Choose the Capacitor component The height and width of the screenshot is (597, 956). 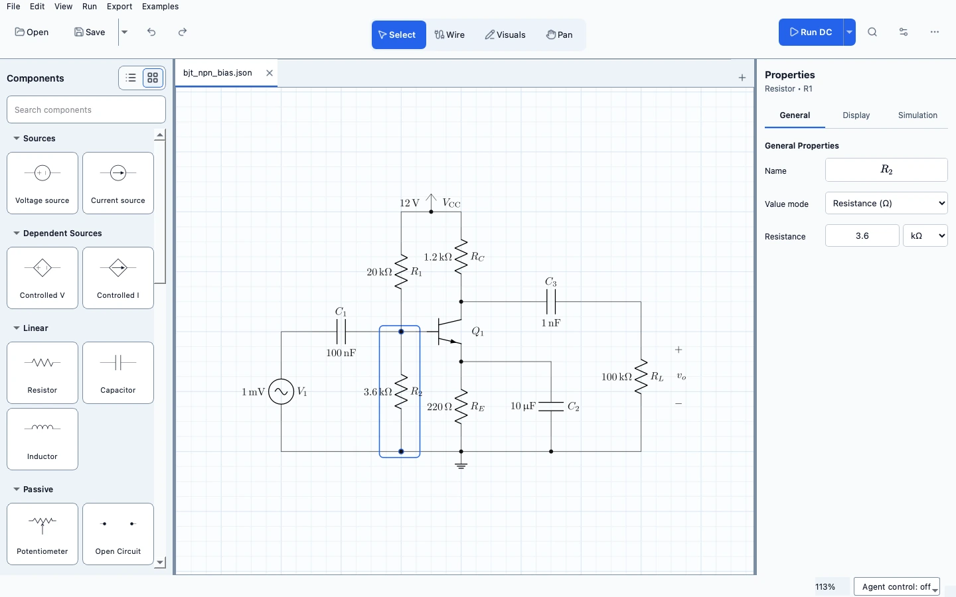coord(118,373)
